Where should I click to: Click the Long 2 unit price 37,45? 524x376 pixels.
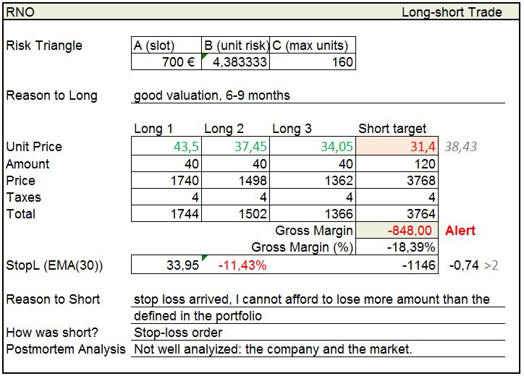235,147
